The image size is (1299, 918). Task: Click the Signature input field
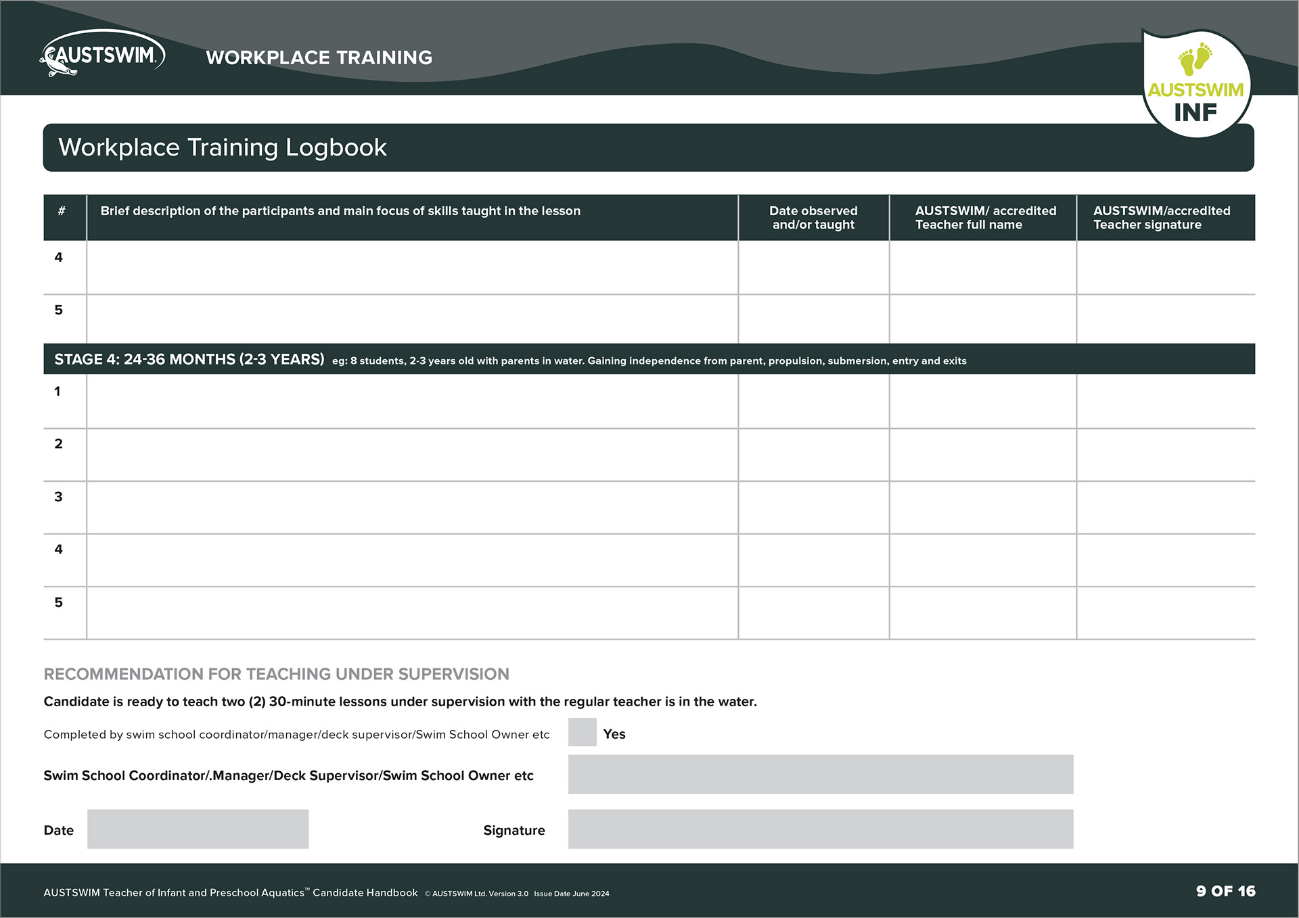point(820,829)
